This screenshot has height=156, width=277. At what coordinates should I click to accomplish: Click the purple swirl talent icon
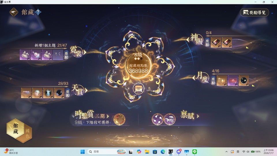click(158, 119)
